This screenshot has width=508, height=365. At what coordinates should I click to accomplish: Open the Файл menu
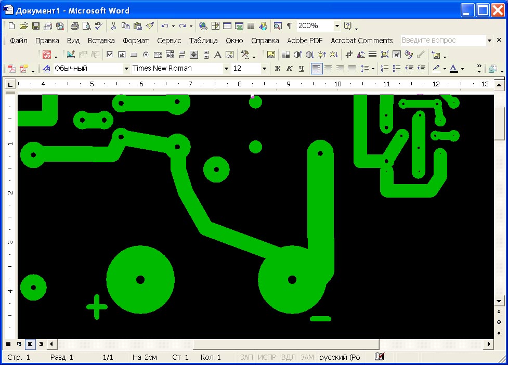[19, 41]
